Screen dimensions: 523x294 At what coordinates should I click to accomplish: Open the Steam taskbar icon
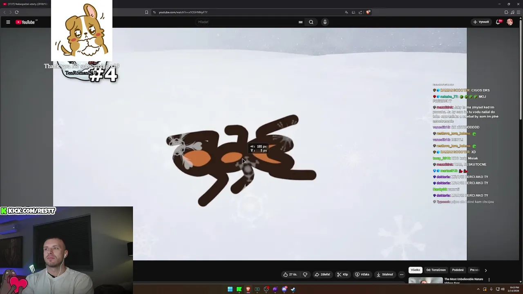pos(293,289)
